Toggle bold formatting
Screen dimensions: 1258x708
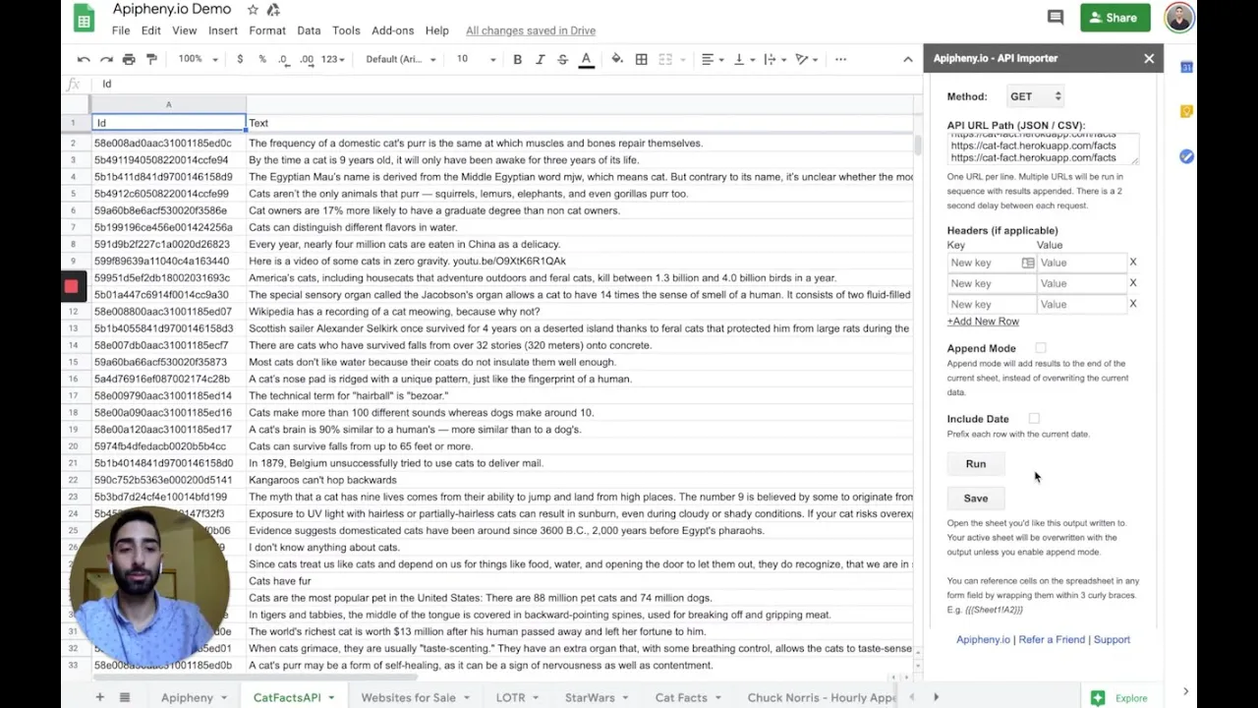(517, 59)
